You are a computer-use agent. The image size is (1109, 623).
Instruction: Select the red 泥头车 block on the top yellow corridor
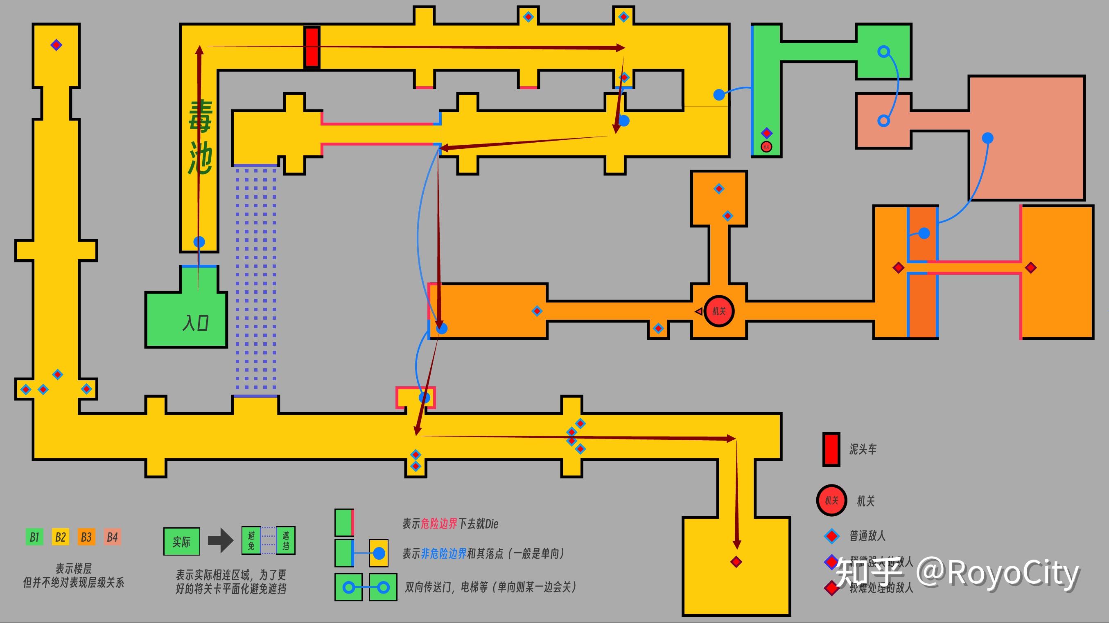coord(312,47)
